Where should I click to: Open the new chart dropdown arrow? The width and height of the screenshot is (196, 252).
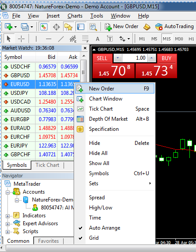coord(16,27)
